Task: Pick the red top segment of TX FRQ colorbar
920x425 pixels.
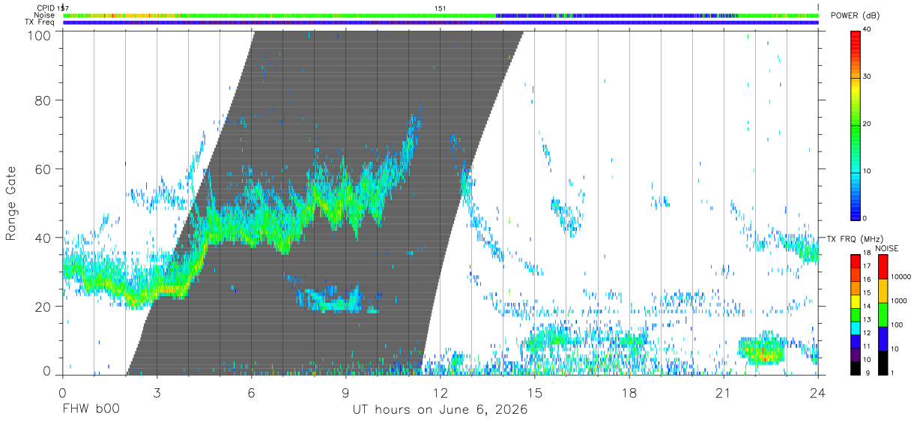Action: point(856,261)
